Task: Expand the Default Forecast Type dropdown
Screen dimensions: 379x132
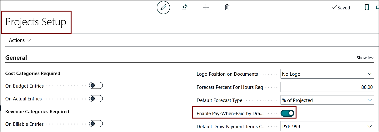Action: tap(327, 100)
